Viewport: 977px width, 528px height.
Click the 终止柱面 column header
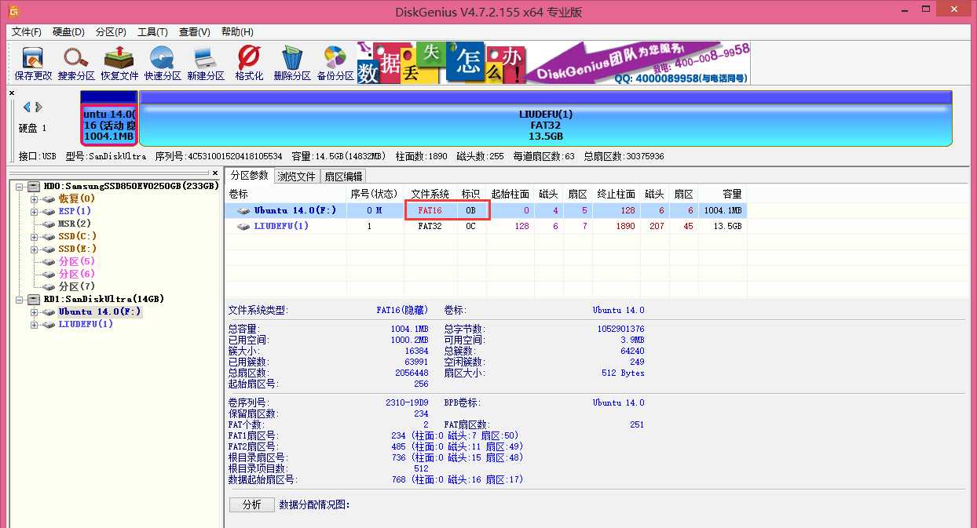(x=617, y=194)
